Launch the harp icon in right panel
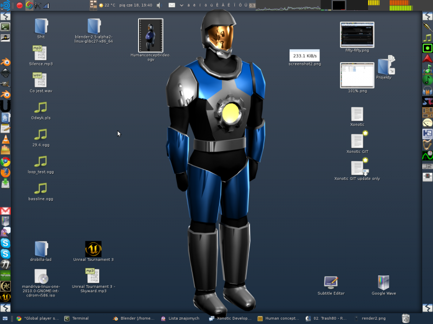Image resolution: width=433 pixels, height=324 pixels. [x=428, y=145]
